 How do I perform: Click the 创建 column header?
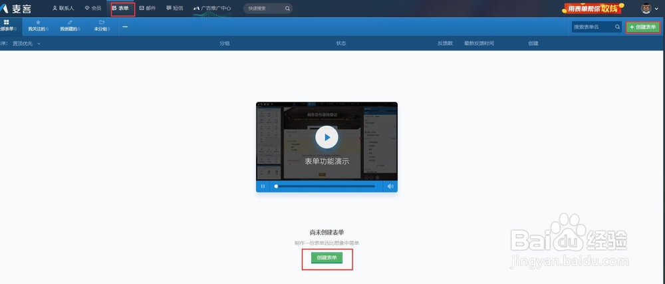pyautogui.click(x=533, y=43)
